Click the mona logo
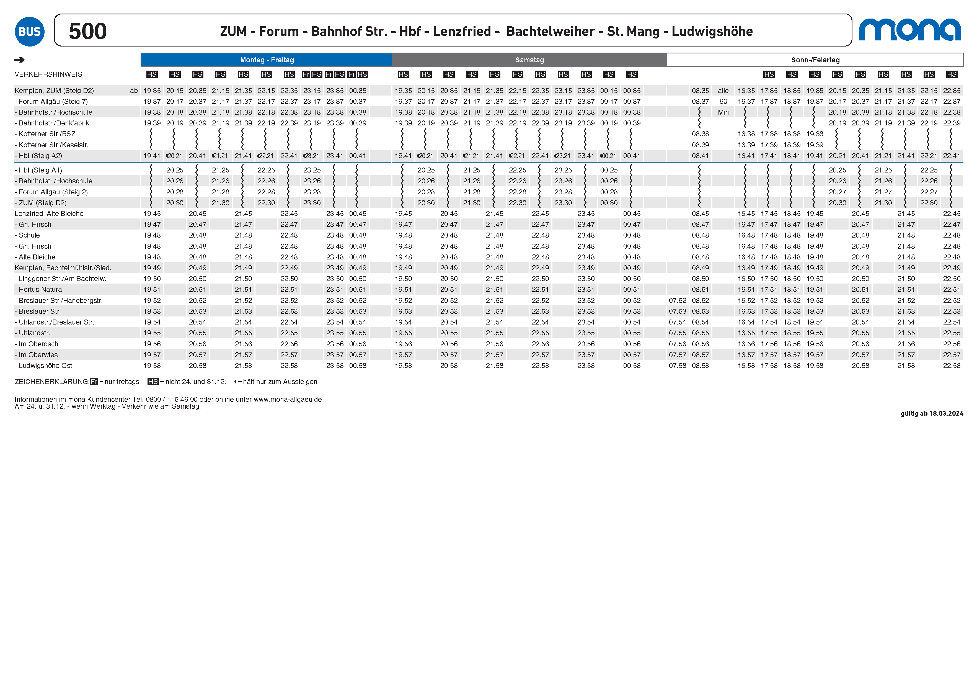Image resolution: width=977 pixels, height=690 pixels. [x=910, y=29]
